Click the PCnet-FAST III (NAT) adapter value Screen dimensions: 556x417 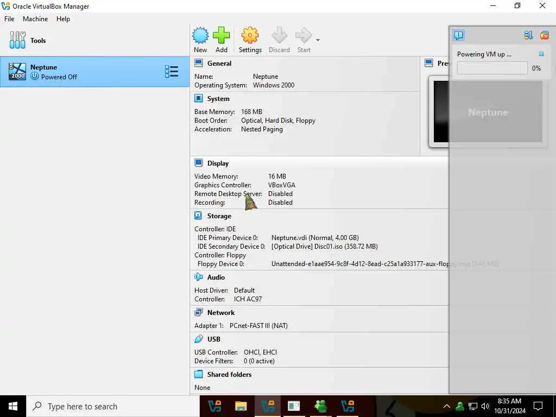(258, 326)
